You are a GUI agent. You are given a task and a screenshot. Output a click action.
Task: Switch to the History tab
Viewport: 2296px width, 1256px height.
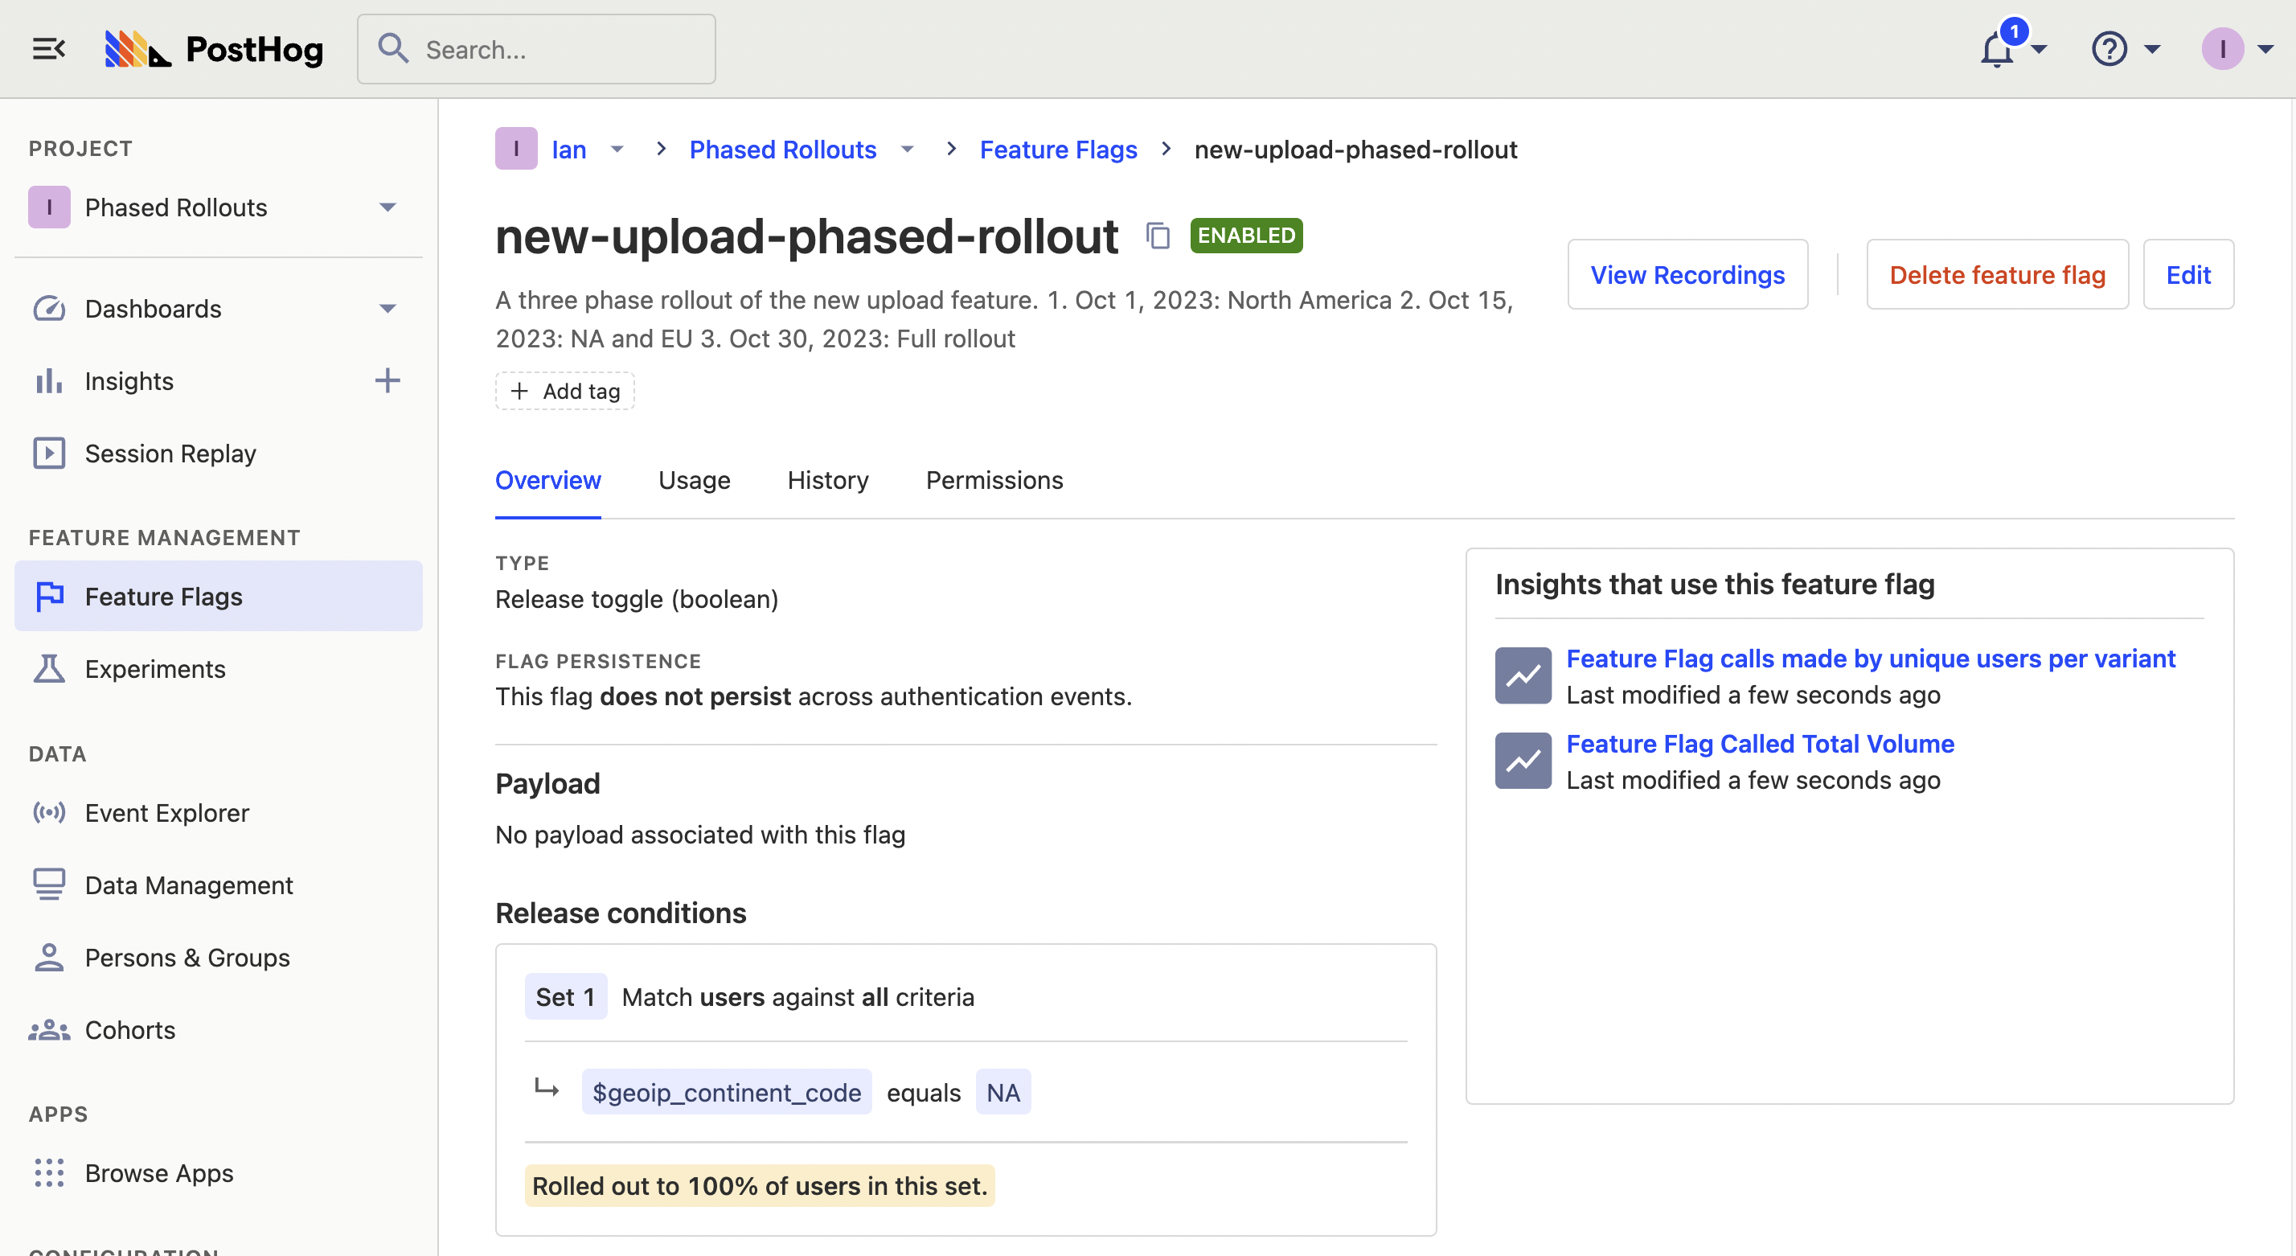[827, 481]
